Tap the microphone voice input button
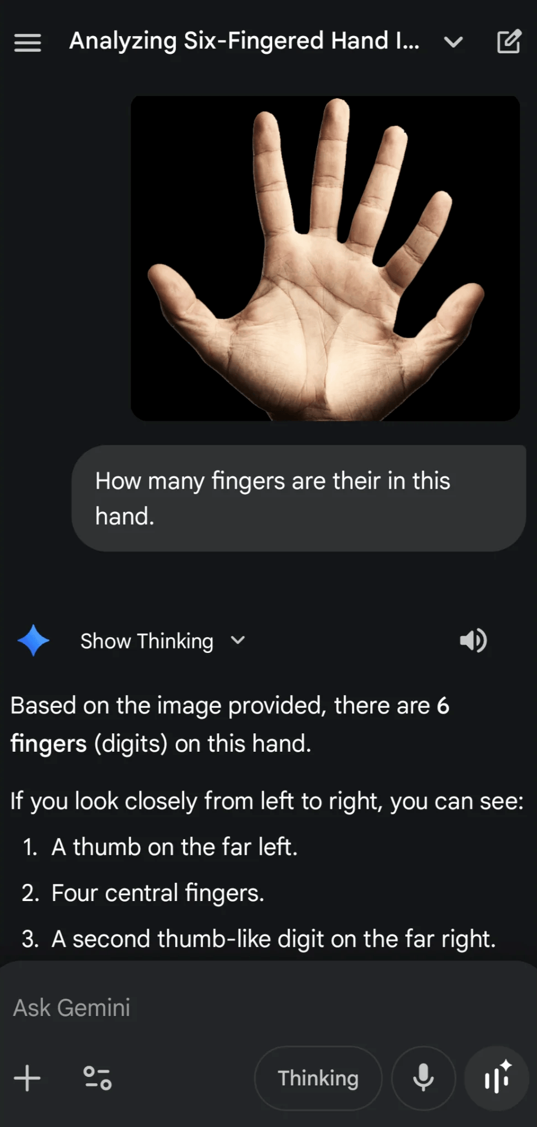The width and height of the screenshot is (537, 1127). (423, 1078)
